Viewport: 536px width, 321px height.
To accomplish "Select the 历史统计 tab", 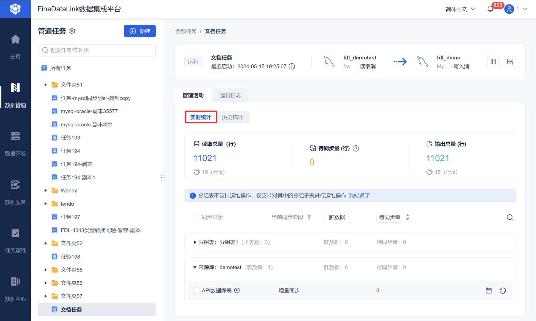I will pos(232,117).
